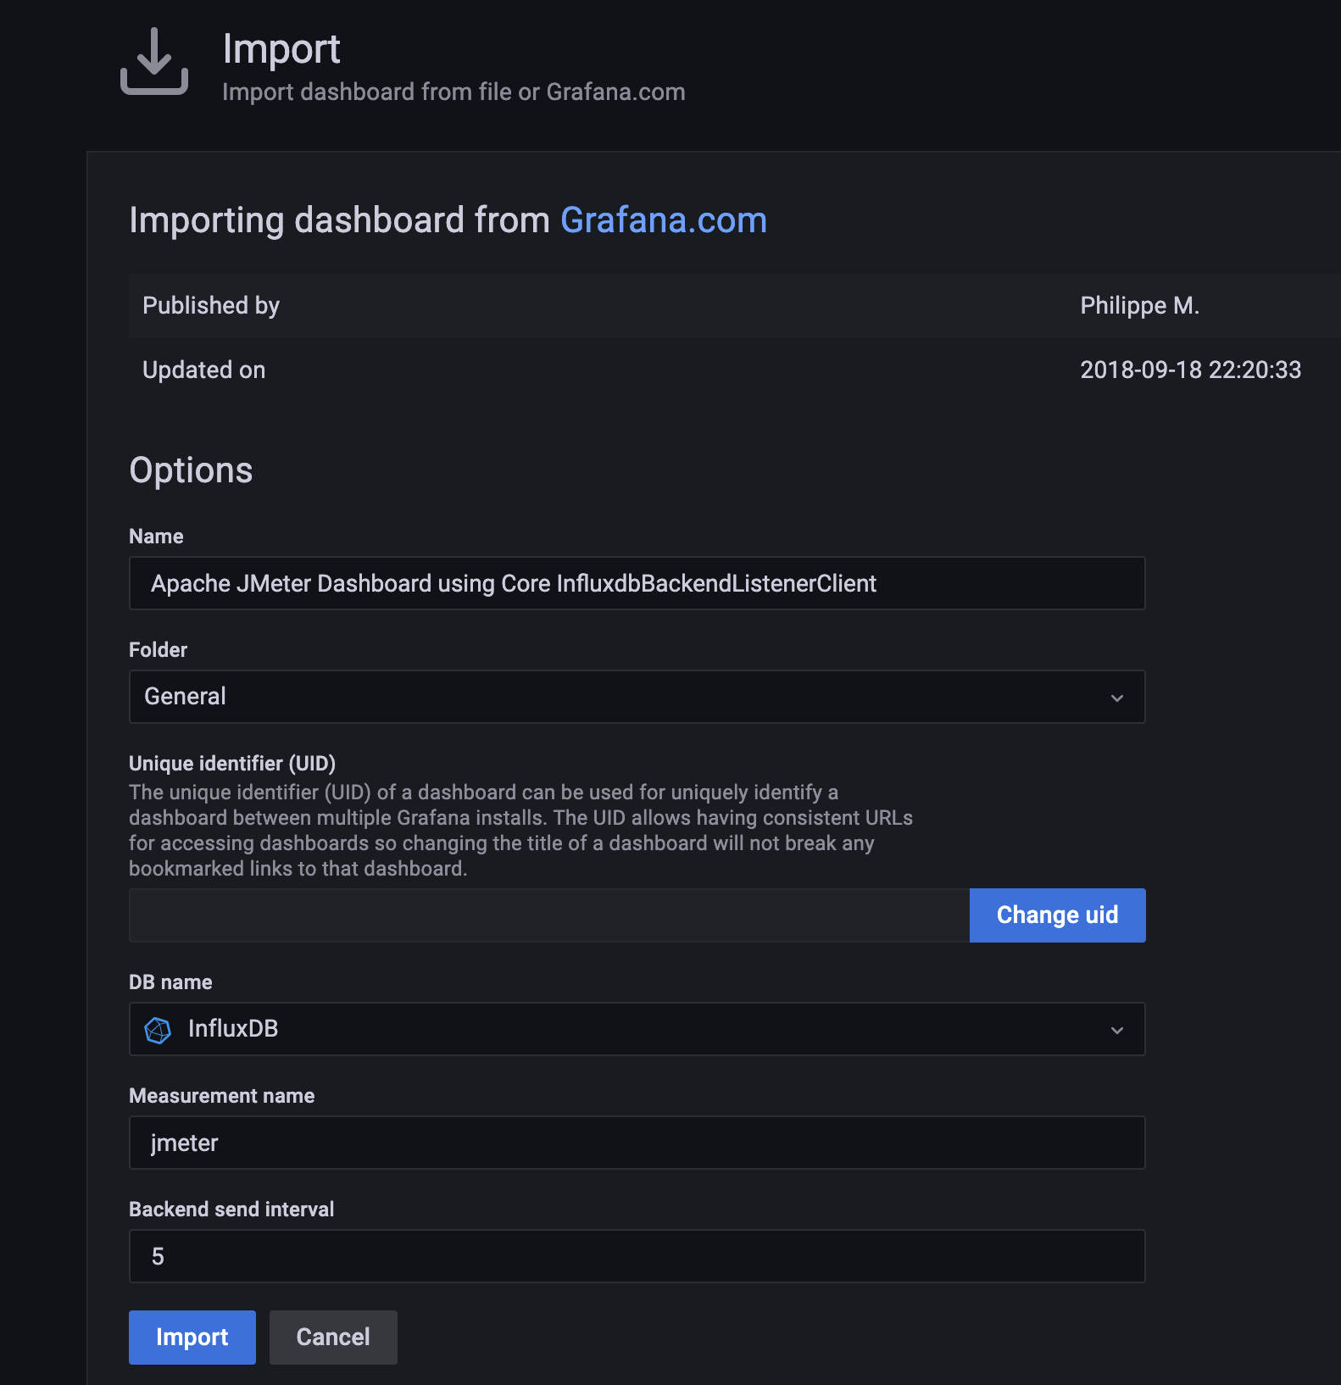The height and width of the screenshot is (1385, 1341).
Task: Focus the Backend send interval field
Action: (637, 1256)
